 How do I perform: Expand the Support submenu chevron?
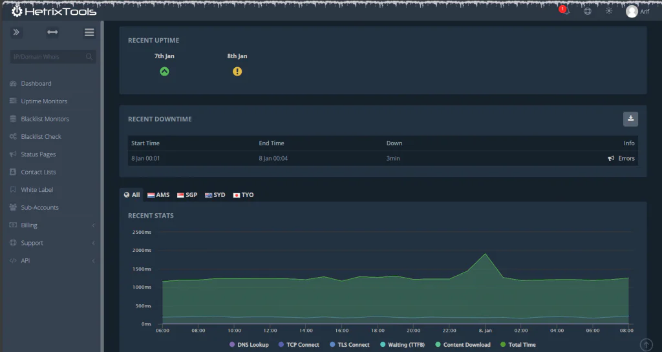point(93,243)
